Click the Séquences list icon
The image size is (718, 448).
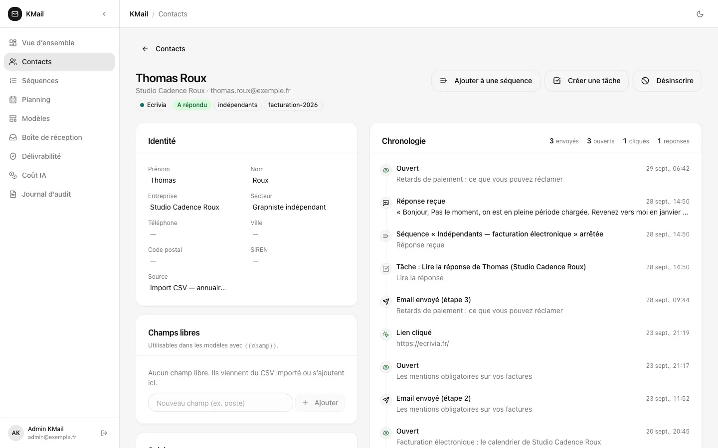(13, 81)
